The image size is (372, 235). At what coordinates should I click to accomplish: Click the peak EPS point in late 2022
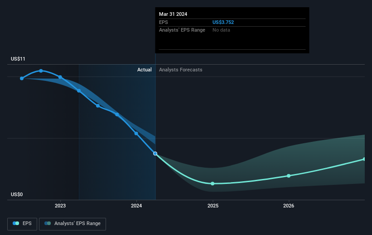click(41, 71)
